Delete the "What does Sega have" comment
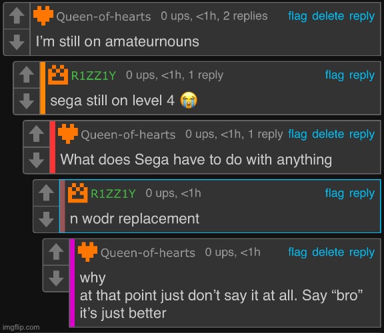 [328, 135]
